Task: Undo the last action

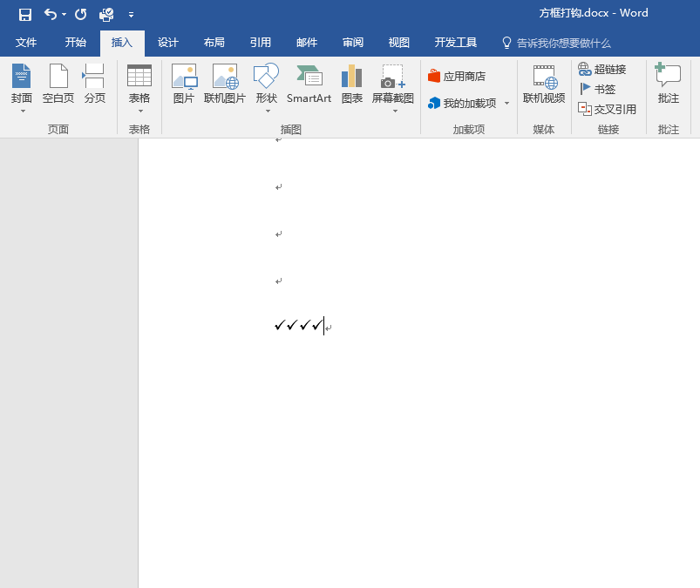Action: (x=50, y=14)
